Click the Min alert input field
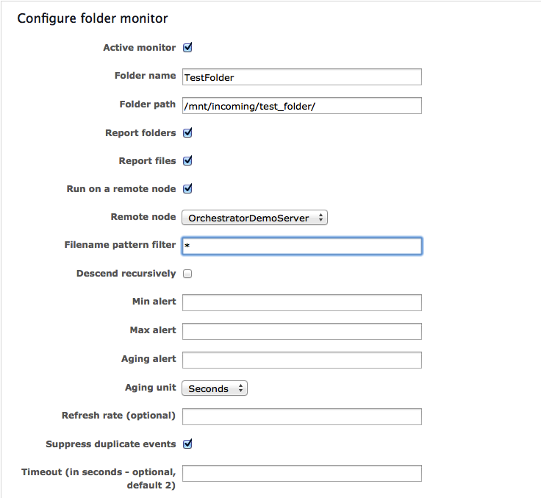 [302, 302]
